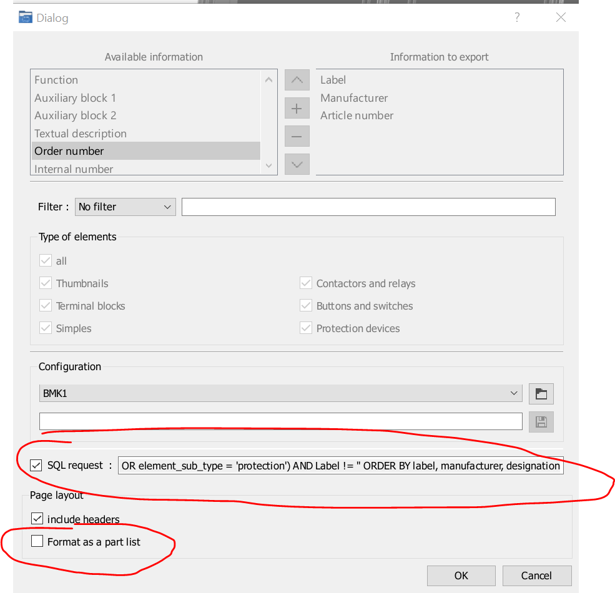Select Manufacturer in information to export
The width and height of the screenshot is (615, 593).
click(354, 98)
